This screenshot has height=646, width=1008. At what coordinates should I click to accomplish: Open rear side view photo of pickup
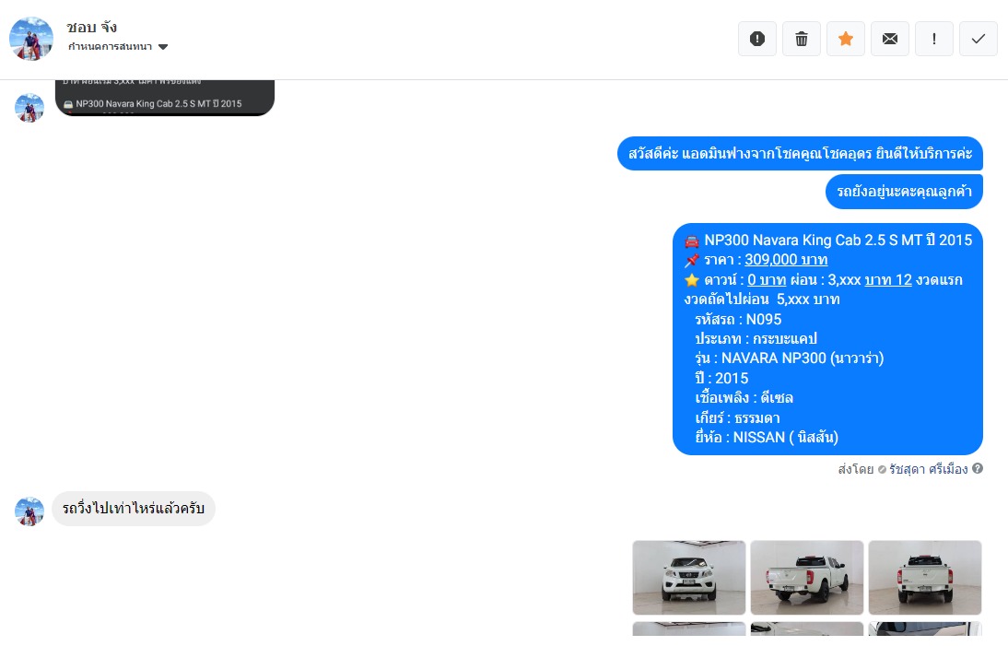pyautogui.click(x=807, y=577)
